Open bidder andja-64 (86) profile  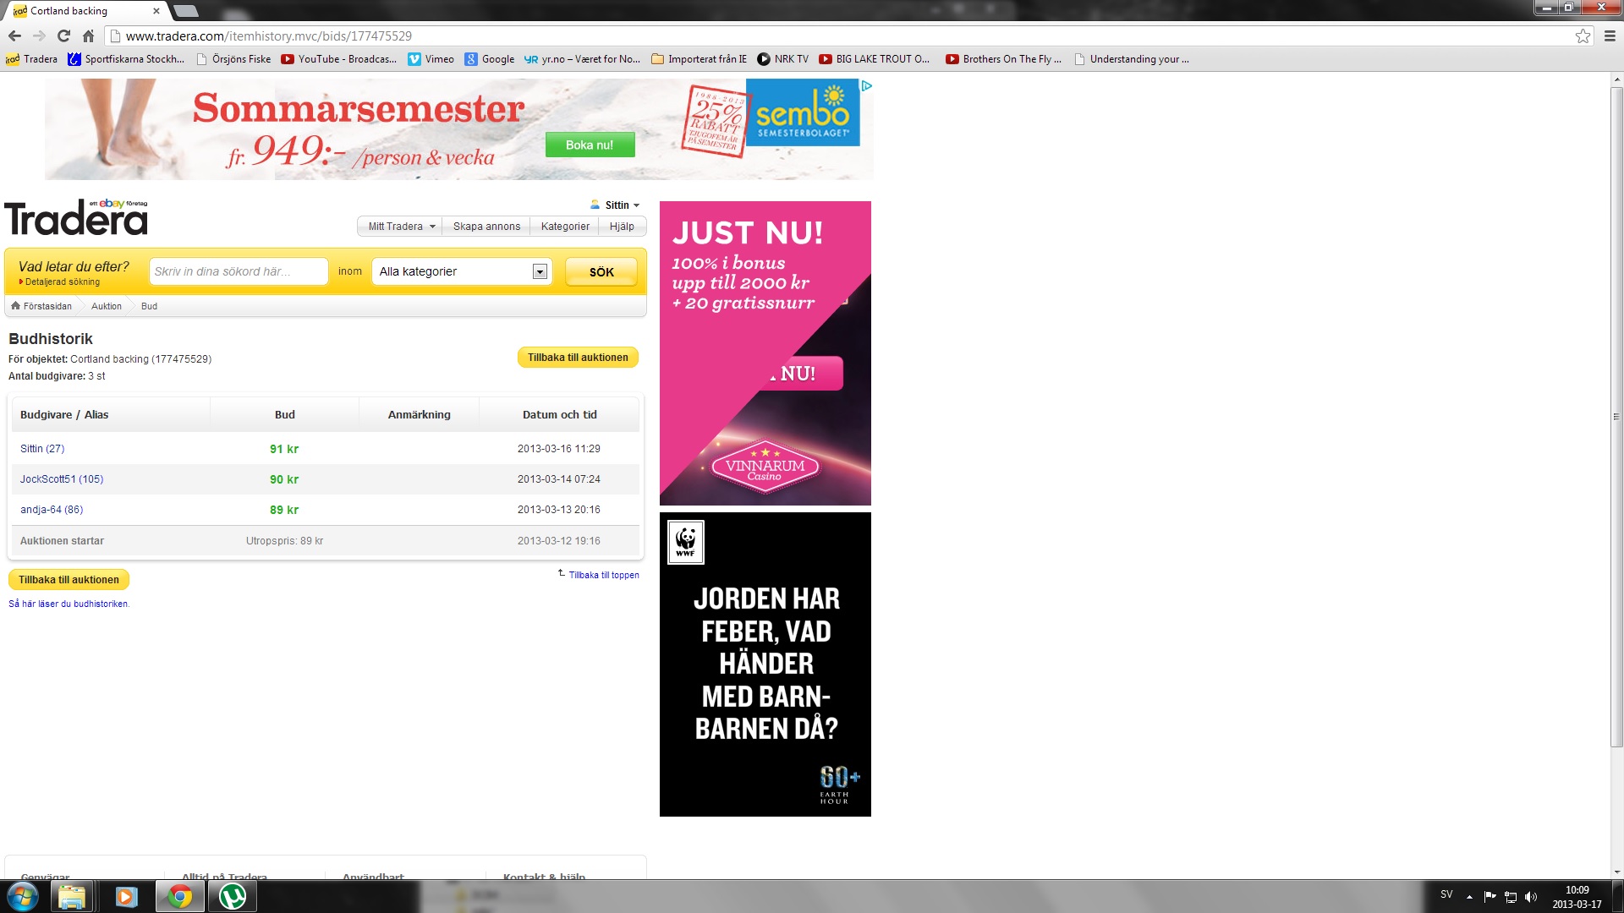coord(52,510)
